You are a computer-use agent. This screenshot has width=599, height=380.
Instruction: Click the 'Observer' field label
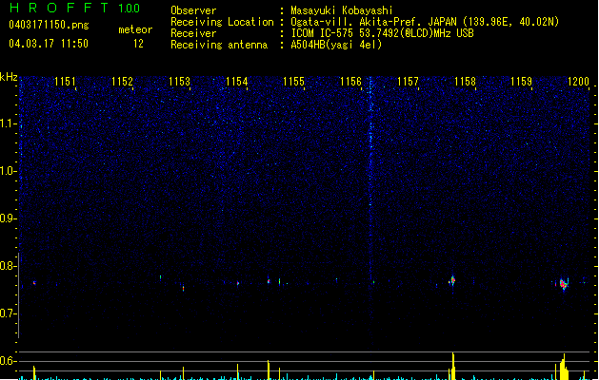193,10
